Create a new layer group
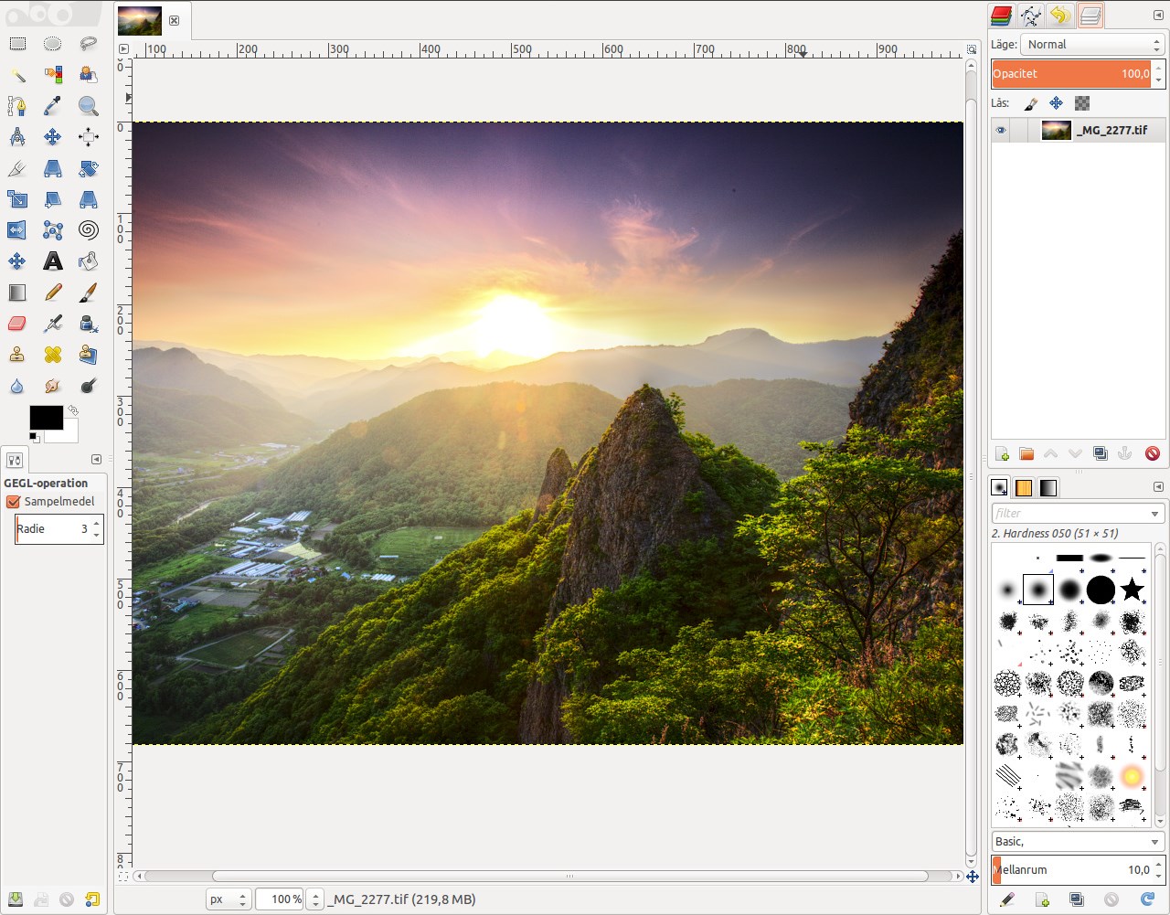The height and width of the screenshot is (915, 1170). click(1026, 453)
